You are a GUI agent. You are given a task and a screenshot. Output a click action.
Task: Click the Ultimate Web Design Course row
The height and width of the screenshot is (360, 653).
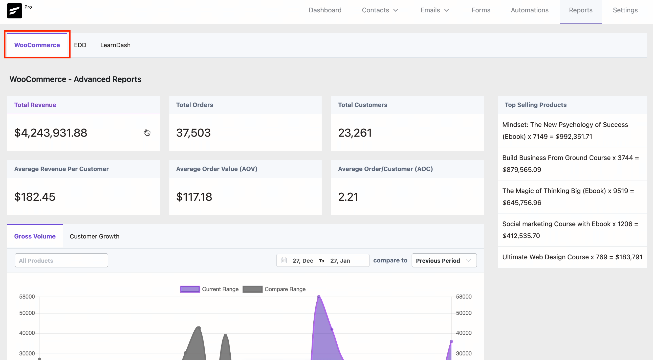572,257
